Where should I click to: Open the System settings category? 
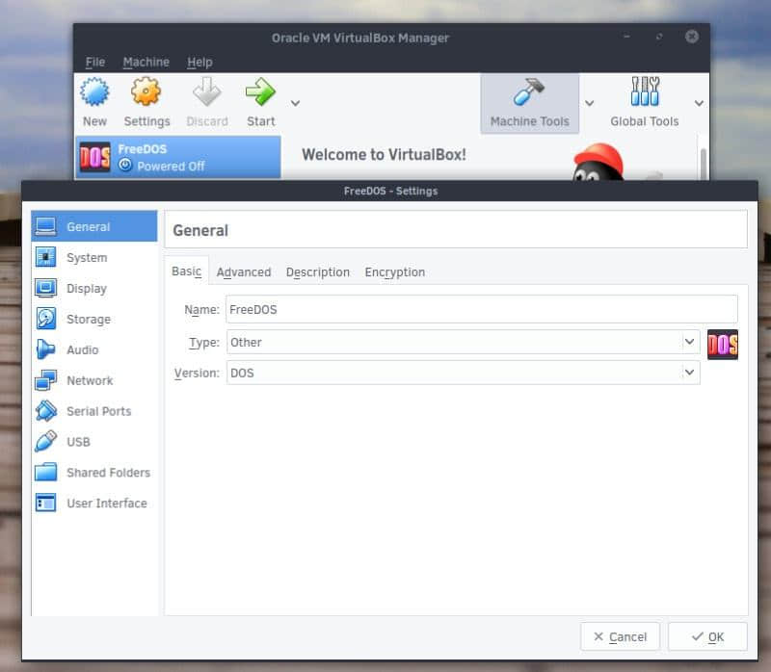click(x=94, y=257)
